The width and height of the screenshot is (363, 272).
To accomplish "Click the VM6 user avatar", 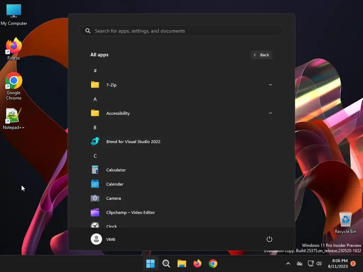I will (x=96, y=239).
